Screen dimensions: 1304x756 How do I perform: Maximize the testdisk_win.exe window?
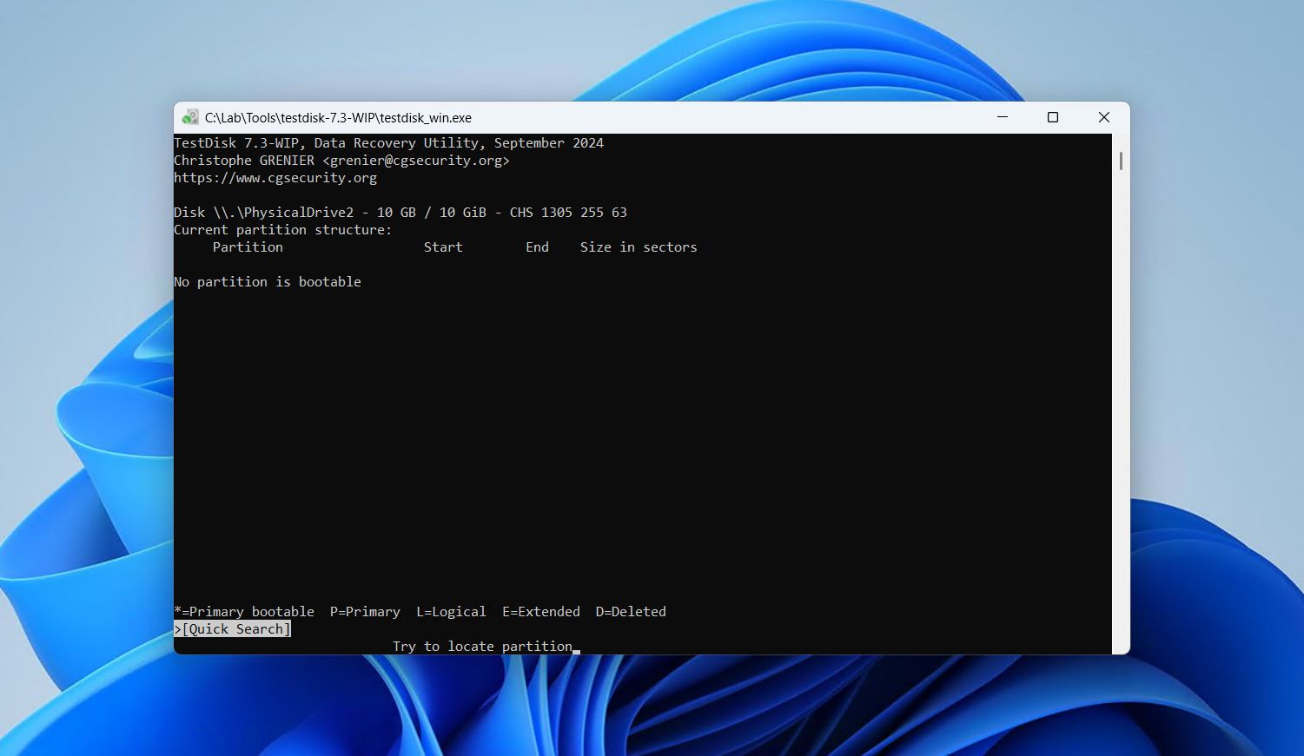click(1053, 117)
